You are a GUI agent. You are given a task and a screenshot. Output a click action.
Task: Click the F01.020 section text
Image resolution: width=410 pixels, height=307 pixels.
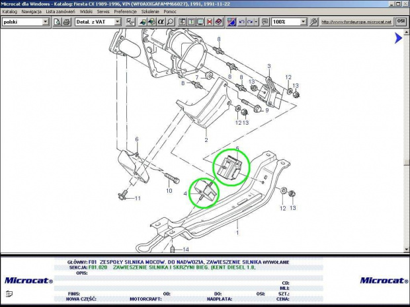point(172,267)
